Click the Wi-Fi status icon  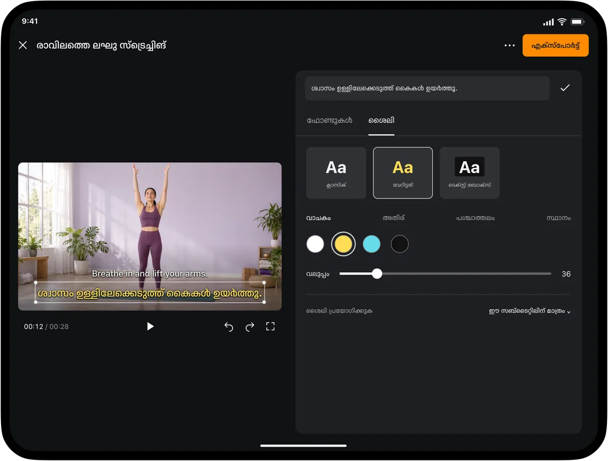[x=562, y=22]
